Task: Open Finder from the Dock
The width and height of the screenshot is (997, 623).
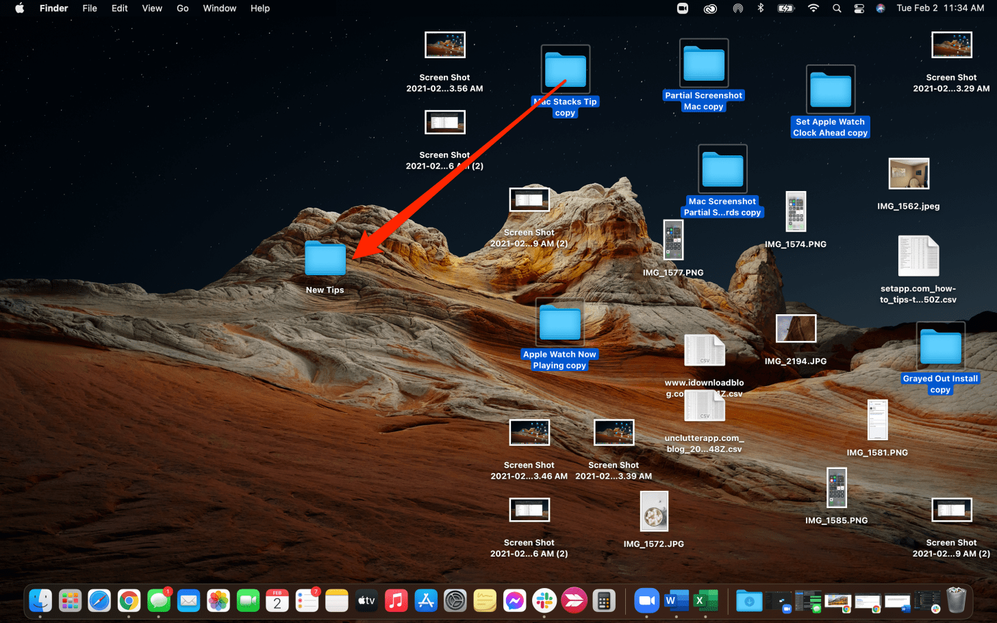Action: tap(40, 601)
